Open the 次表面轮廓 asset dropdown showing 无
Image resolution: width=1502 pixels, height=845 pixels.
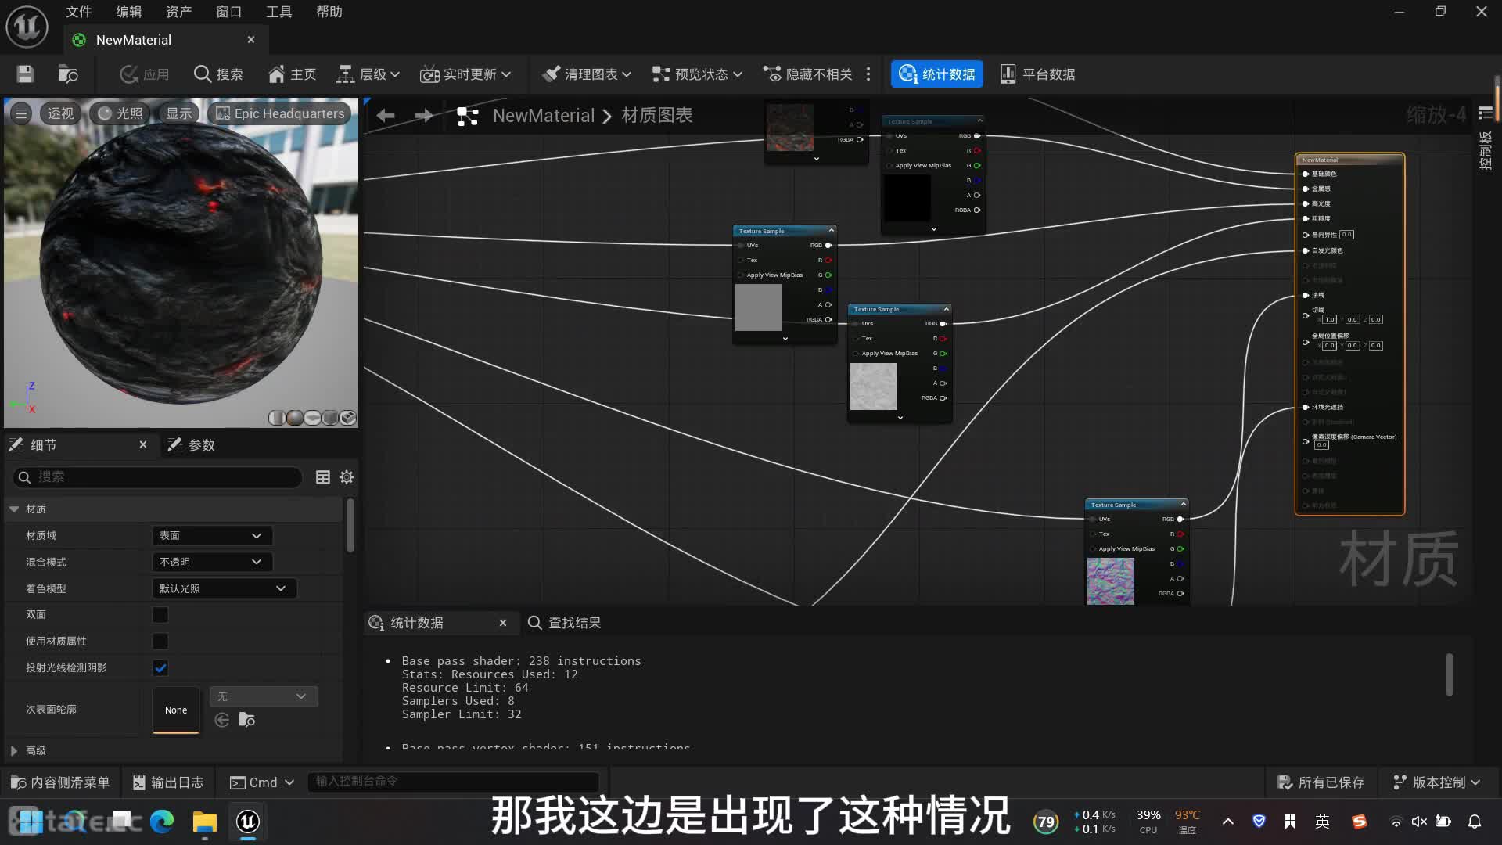click(264, 696)
